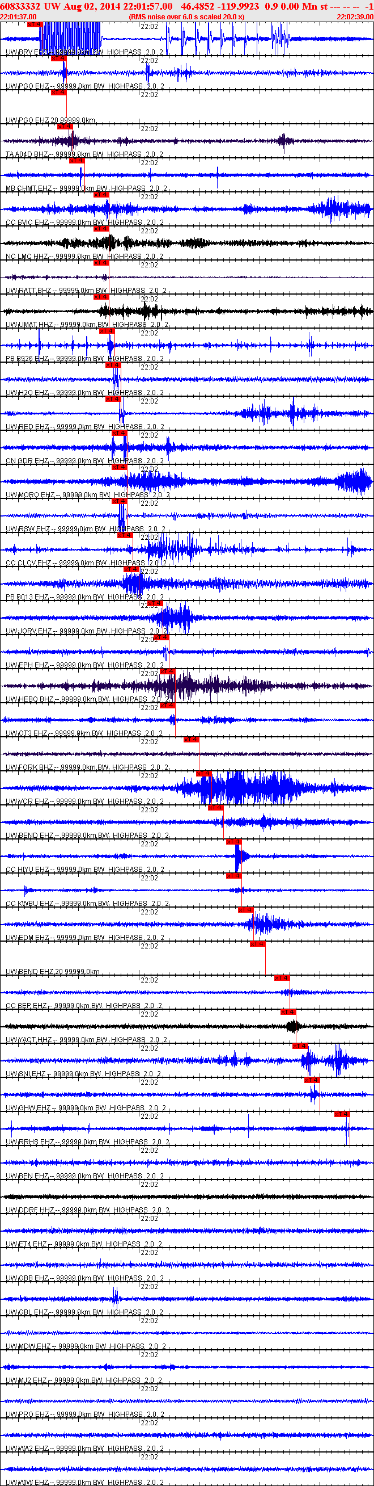Select the UW.EPH EHZ station label
This screenshot has height=1486, width=374.
pos(84,665)
